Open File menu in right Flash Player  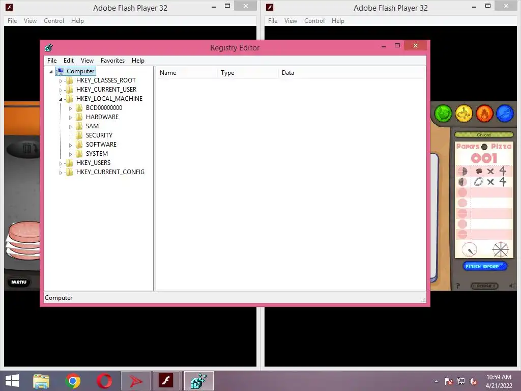click(273, 20)
